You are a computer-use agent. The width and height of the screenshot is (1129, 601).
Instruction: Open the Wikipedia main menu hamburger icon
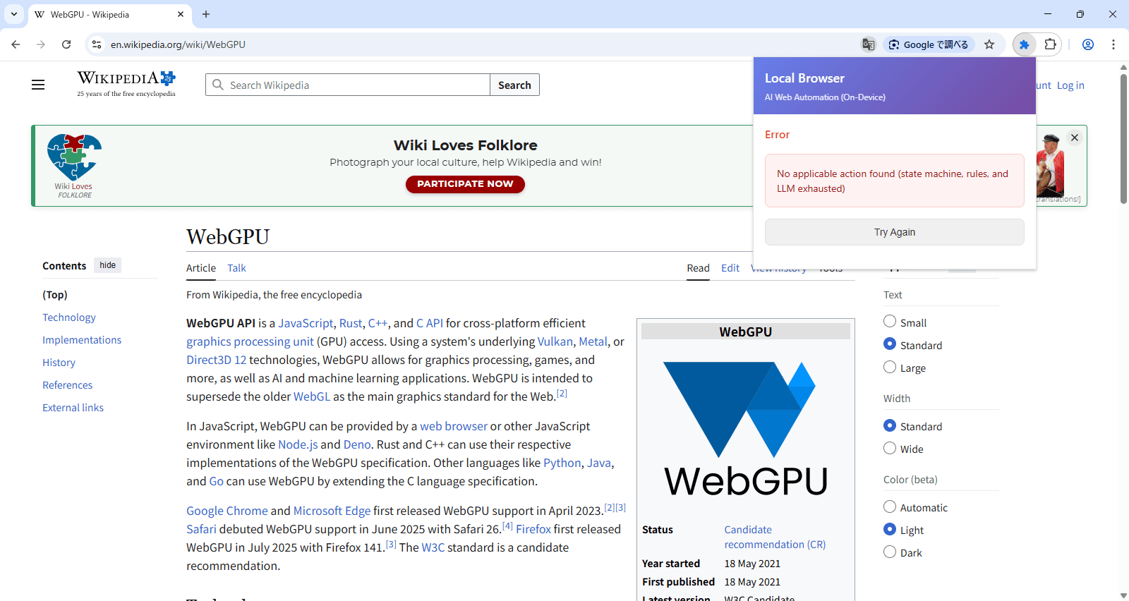(x=38, y=85)
